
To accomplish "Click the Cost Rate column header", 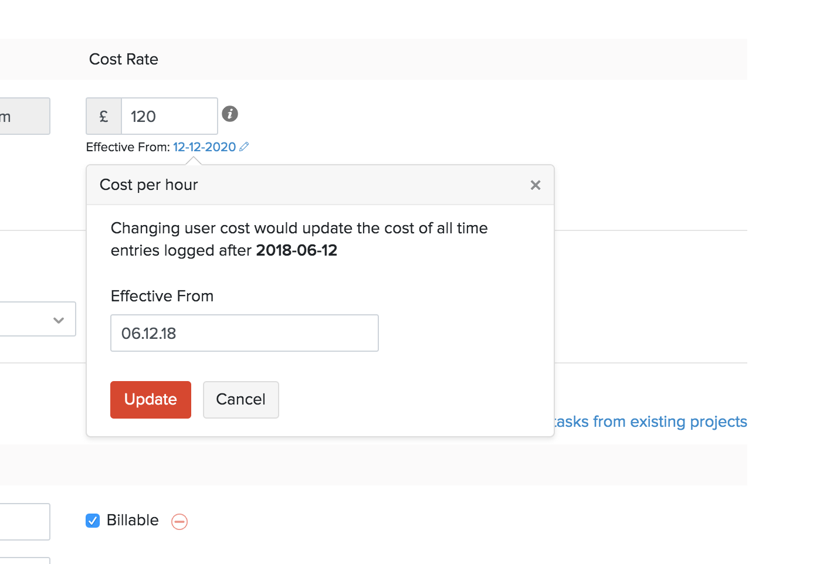I will point(123,59).
